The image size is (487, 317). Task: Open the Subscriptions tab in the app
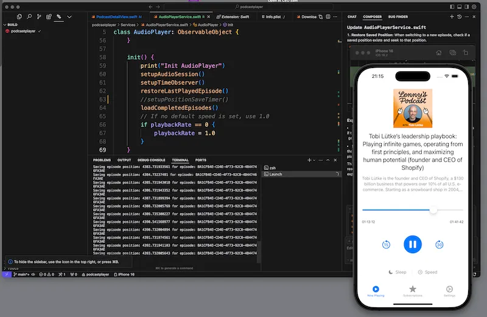pos(413,291)
